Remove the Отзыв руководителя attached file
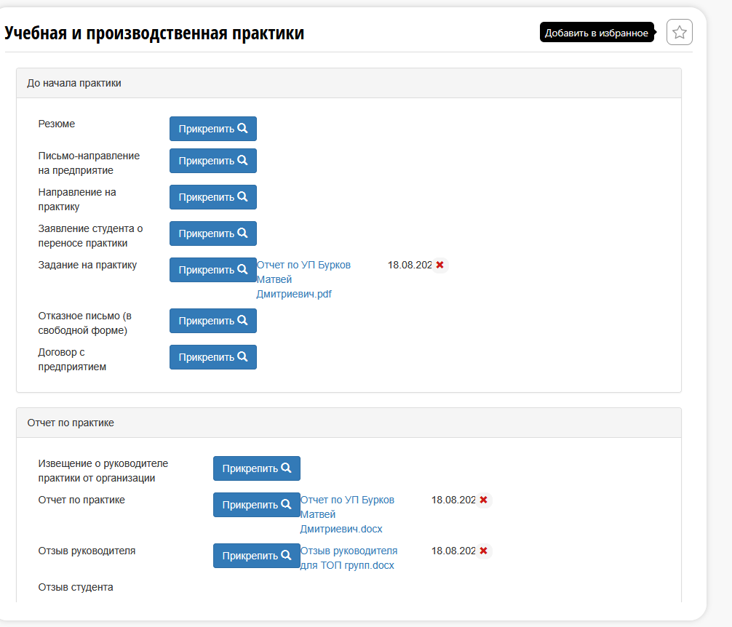732x627 pixels. pyautogui.click(x=484, y=551)
